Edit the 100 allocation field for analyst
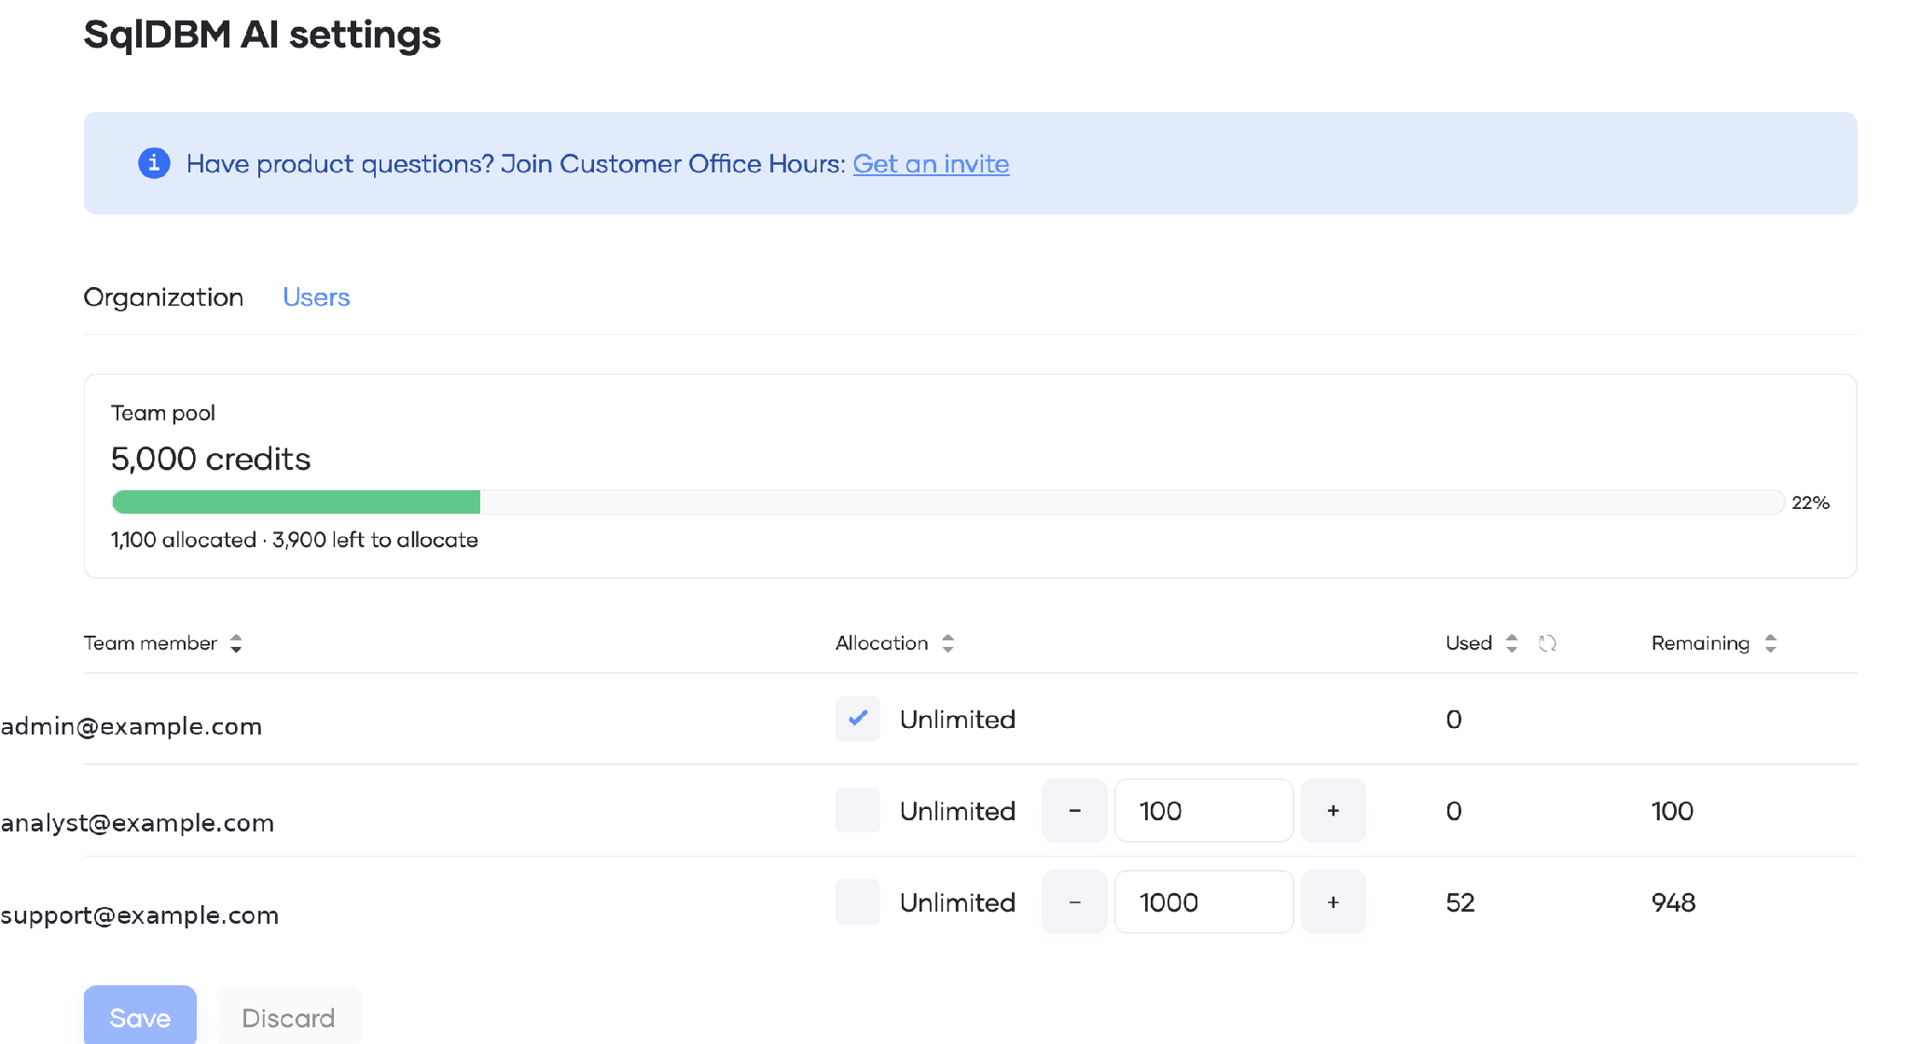Image resolution: width=1908 pixels, height=1044 pixels. coord(1204,810)
